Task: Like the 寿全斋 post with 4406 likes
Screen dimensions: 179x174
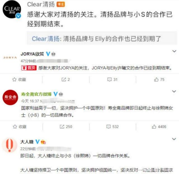Action: click(159, 127)
